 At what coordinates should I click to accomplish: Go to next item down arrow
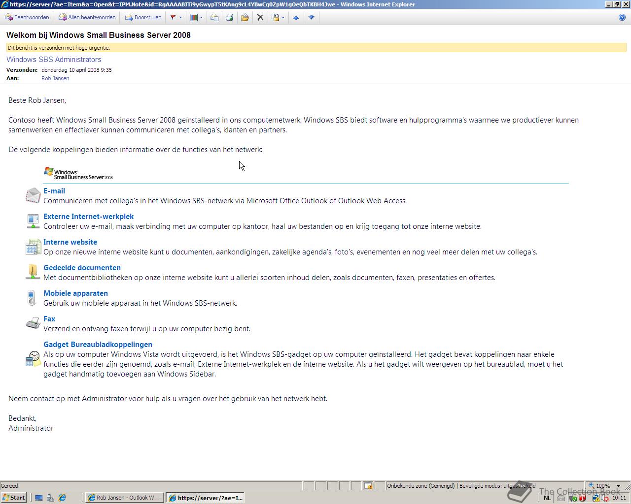click(x=311, y=17)
